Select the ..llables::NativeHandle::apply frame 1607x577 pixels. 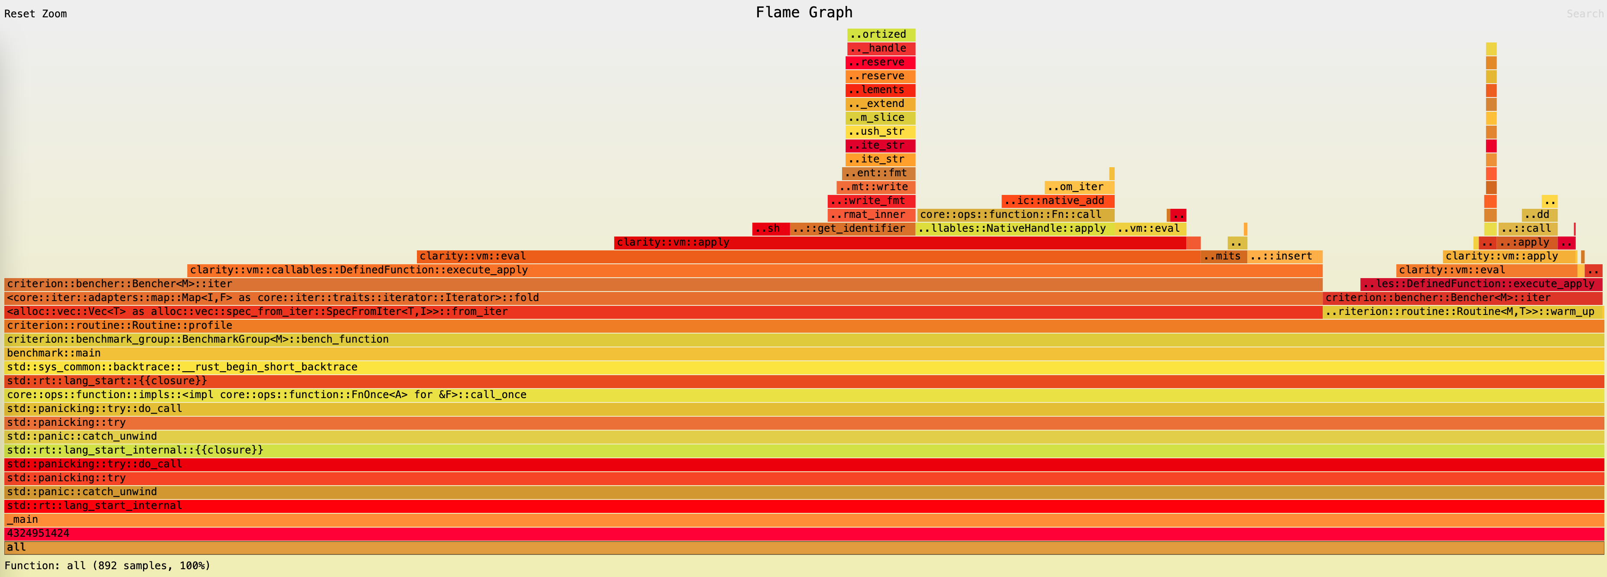pos(1015,229)
